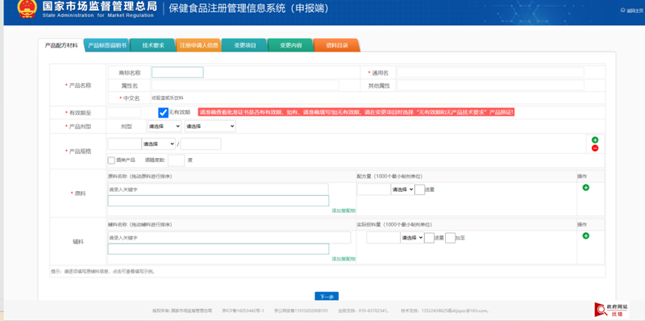Add a product specification row with green plus

click(x=595, y=140)
